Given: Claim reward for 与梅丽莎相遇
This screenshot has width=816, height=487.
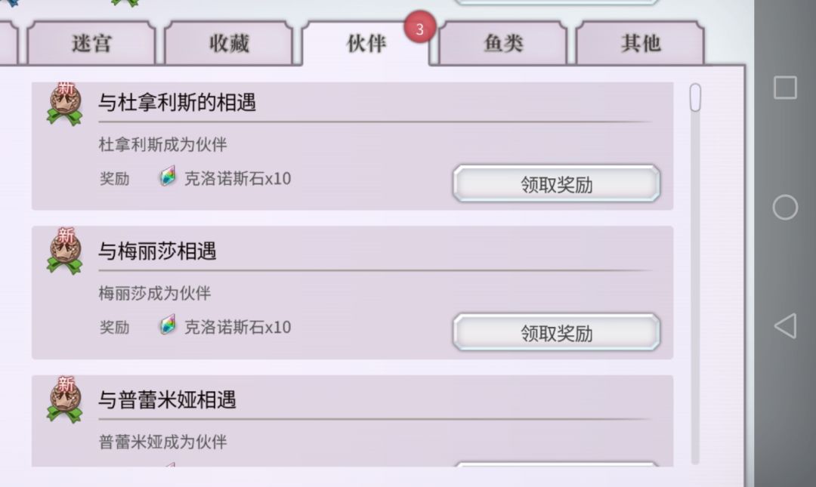Looking at the screenshot, I should [x=556, y=333].
